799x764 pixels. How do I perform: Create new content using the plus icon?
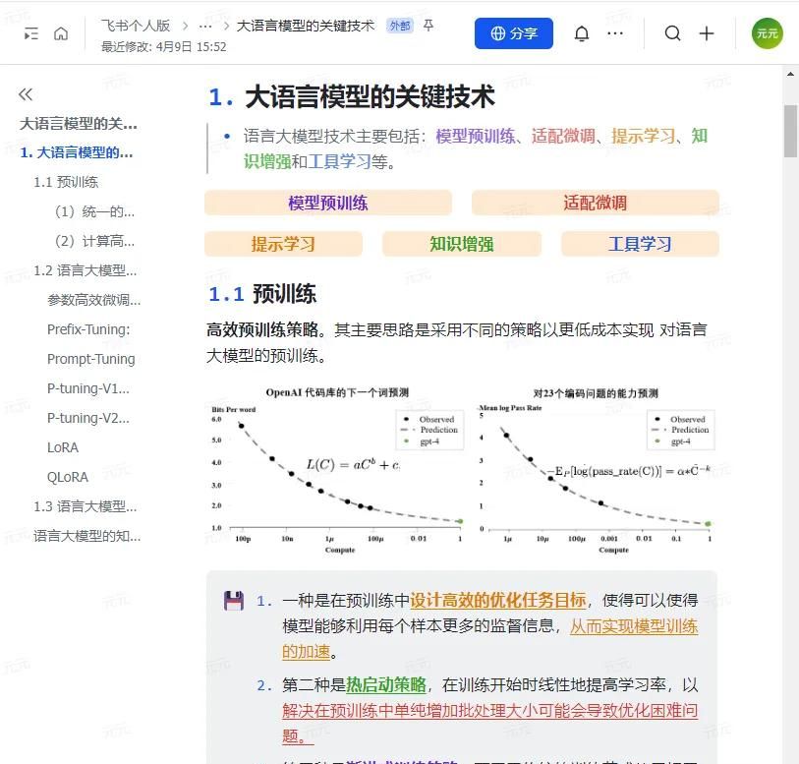pos(707,32)
